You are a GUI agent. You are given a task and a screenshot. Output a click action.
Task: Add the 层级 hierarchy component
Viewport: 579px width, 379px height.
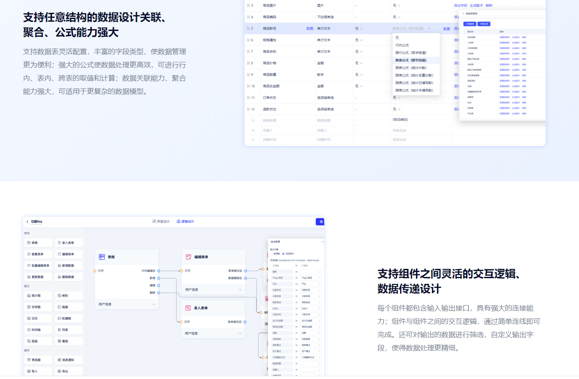[38, 341]
